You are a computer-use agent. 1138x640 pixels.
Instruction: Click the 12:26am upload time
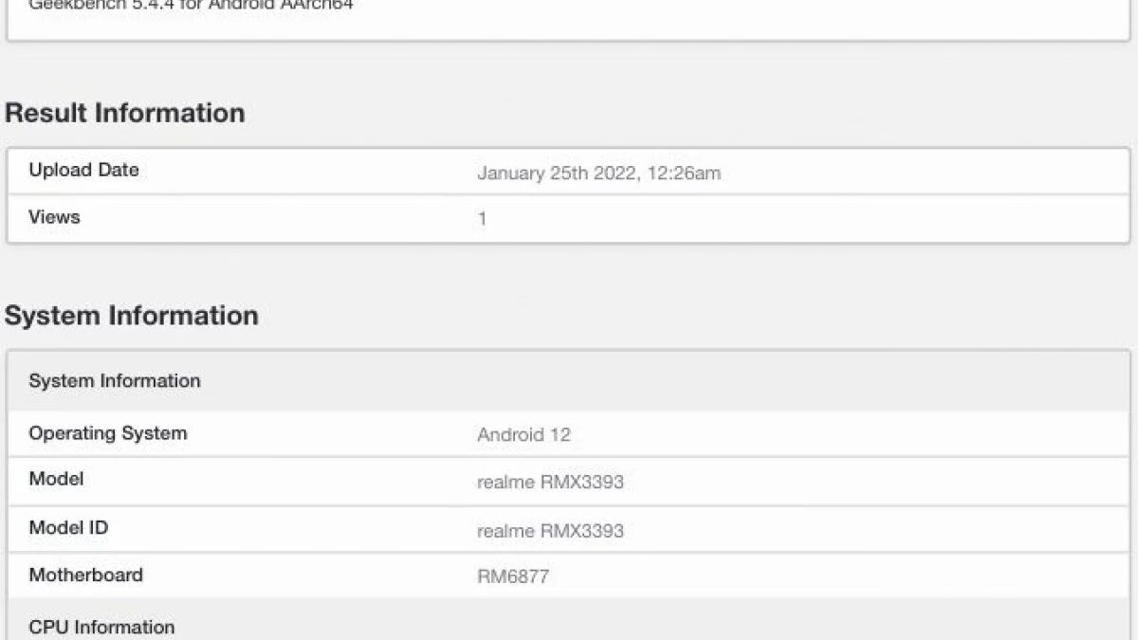(684, 173)
